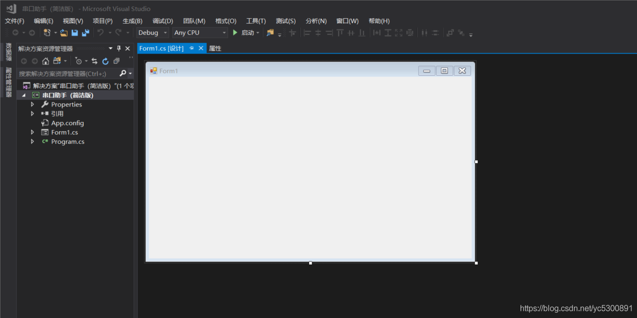
Task: Toggle Solution Explorer view switch icon
Action: click(x=57, y=61)
